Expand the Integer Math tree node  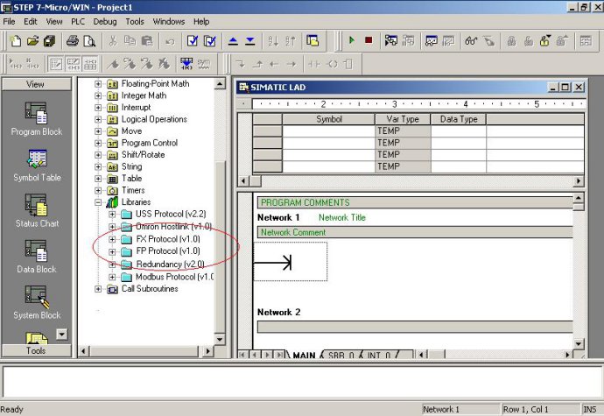click(x=98, y=95)
